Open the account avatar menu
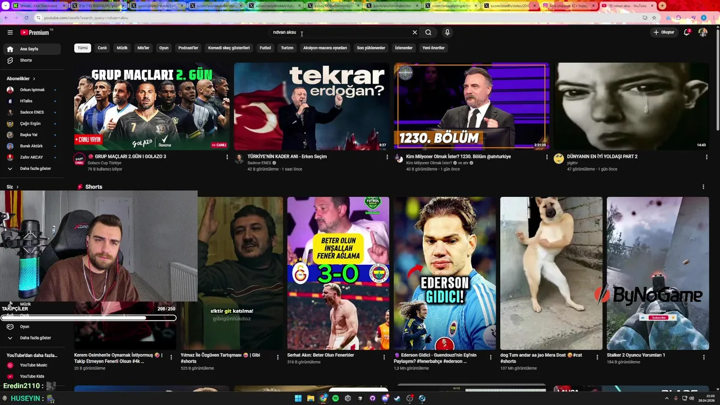The width and height of the screenshot is (720, 405). click(x=703, y=32)
